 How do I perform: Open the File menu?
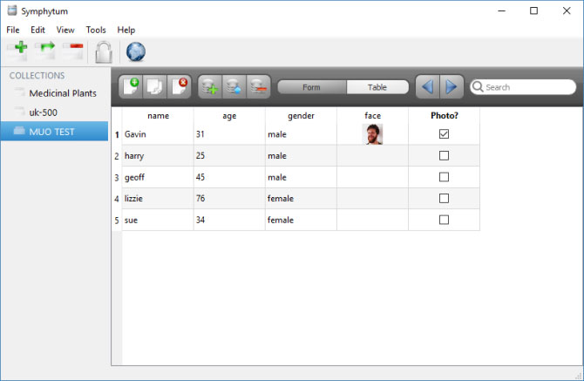(x=13, y=30)
